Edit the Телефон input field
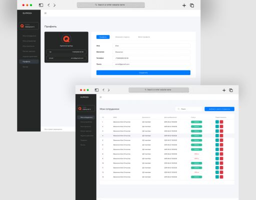 point(151,58)
